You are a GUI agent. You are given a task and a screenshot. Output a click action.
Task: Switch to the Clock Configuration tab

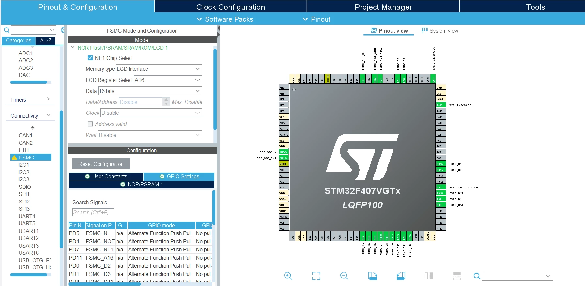click(x=230, y=7)
